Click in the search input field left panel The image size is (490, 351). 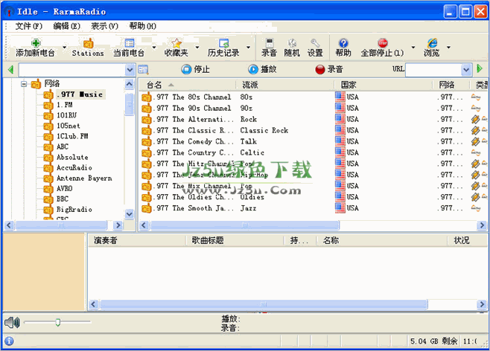[72, 70]
